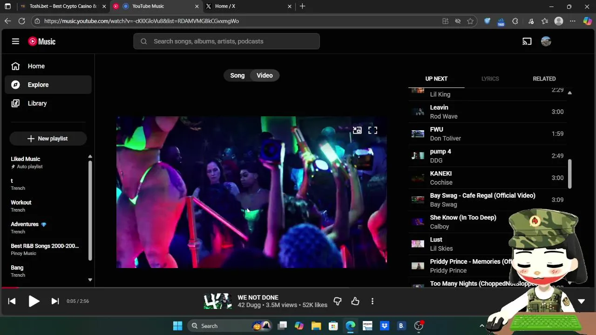The image size is (596, 335).
Task: Click the song progress bar
Action: click(298, 288)
